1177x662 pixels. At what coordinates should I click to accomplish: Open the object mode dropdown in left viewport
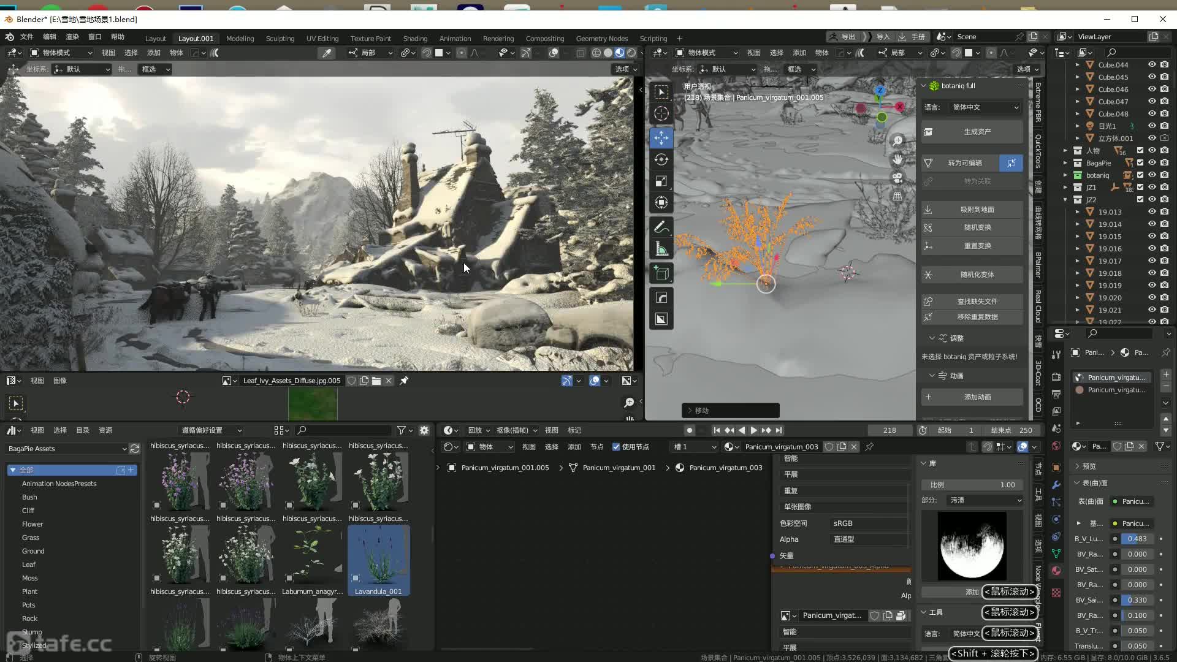(61, 53)
